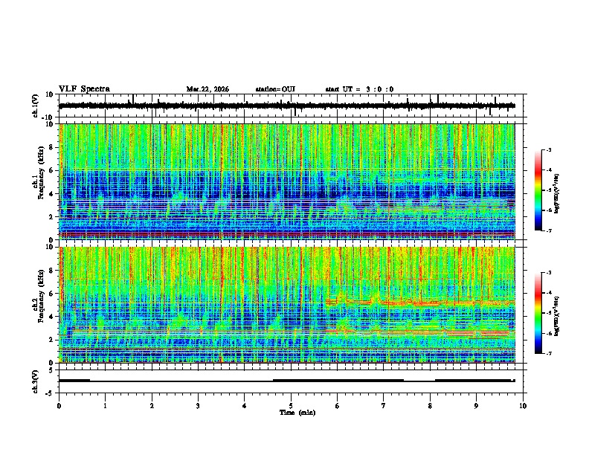
Task: Click the ch.2 spectrogram color scale bar
Action: point(538,313)
